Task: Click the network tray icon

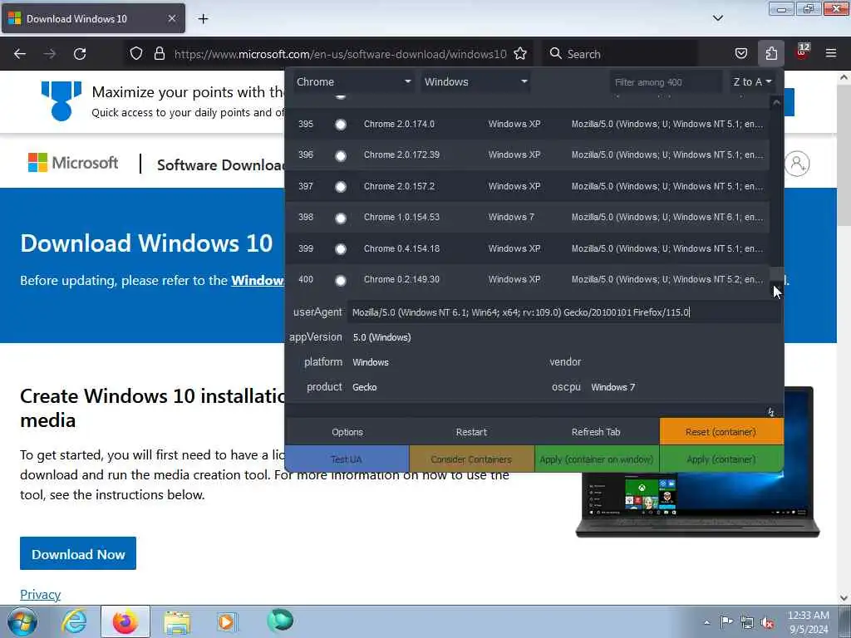Action: [747, 622]
